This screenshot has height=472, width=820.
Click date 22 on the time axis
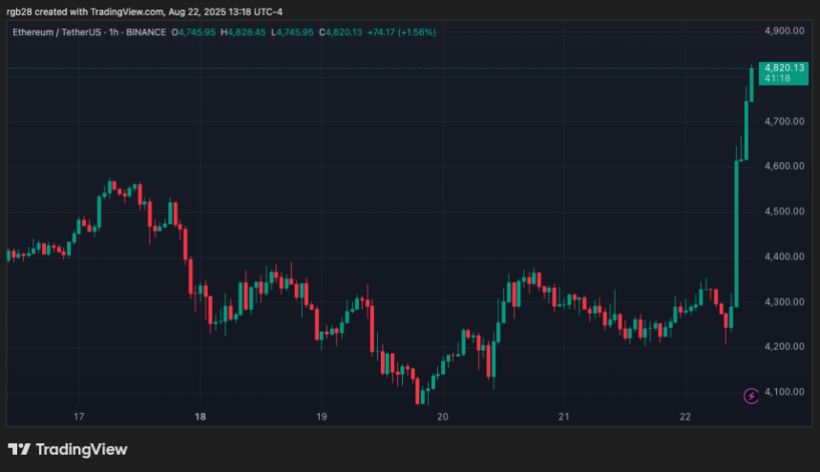(x=685, y=417)
